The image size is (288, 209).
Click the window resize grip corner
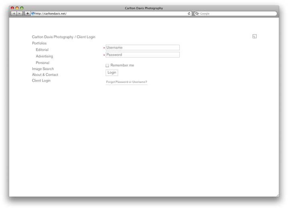(x=277, y=195)
